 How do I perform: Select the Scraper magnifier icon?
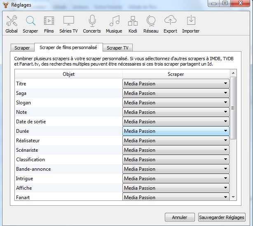30,24
